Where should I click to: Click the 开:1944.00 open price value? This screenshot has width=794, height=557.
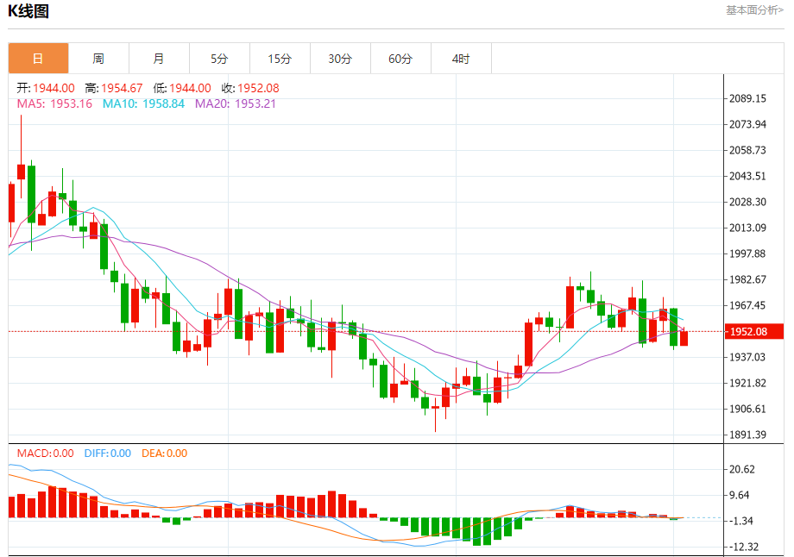(46, 88)
